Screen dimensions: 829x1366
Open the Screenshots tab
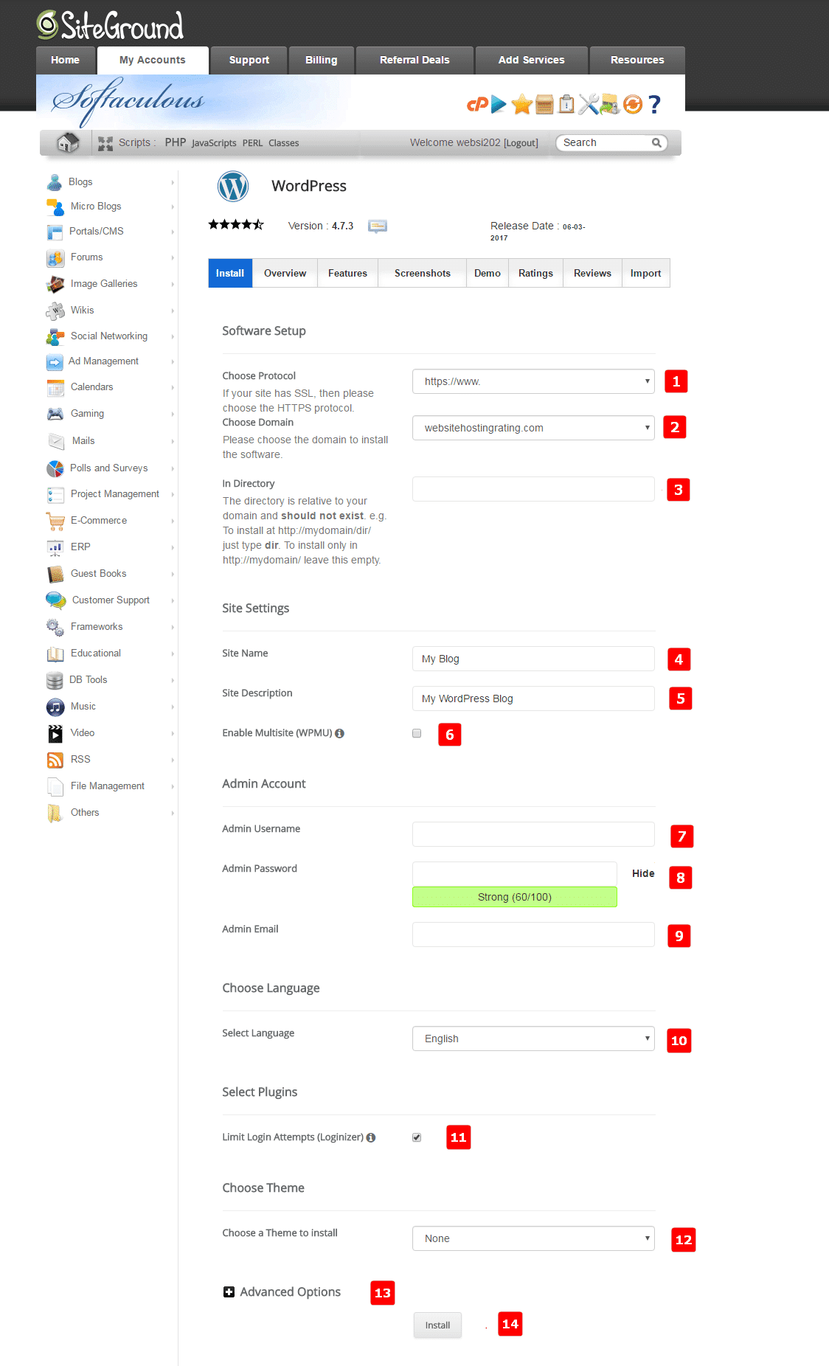(423, 273)
